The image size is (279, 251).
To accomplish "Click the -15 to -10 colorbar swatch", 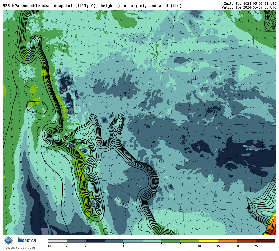I will 114,241.
